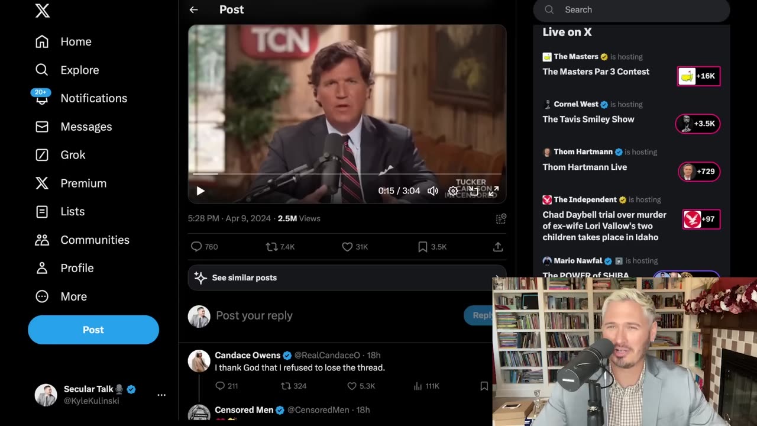Click the Search box

(632, 9)
